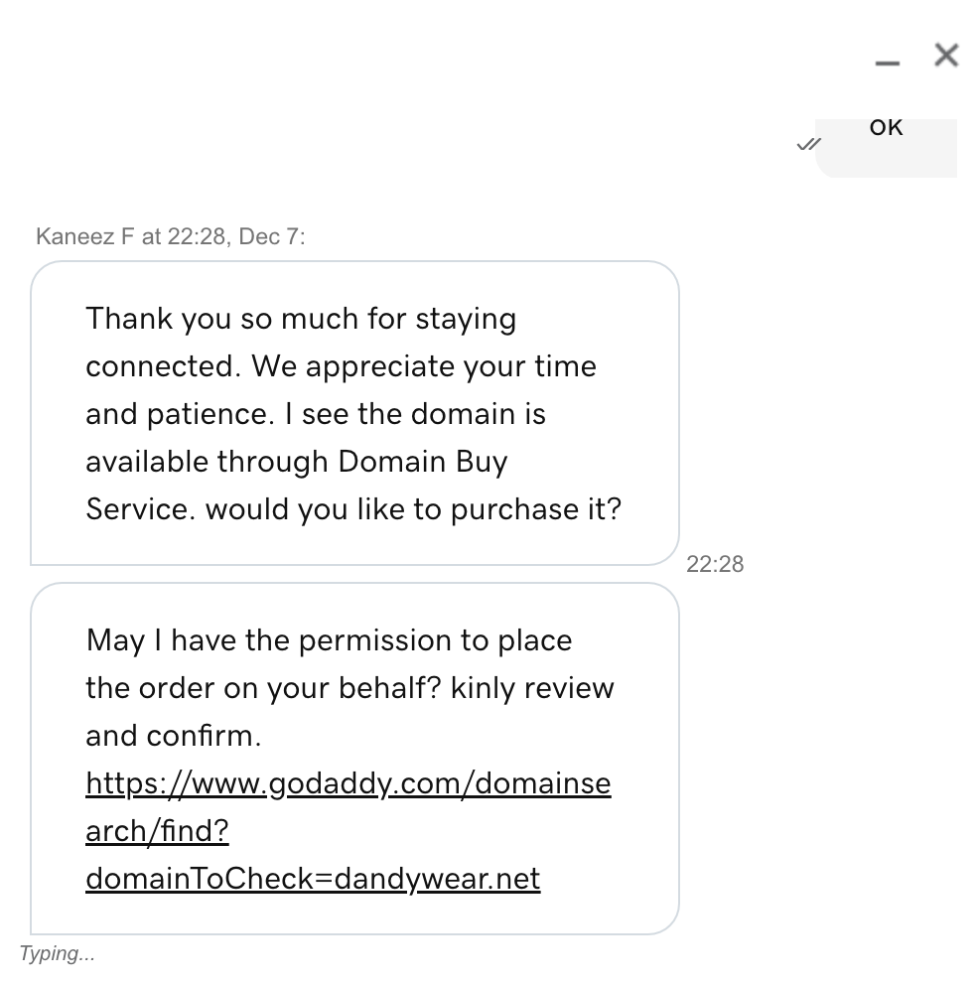
Task: Click the "Thank you so much for staying" line
Action: coord(301,319)
